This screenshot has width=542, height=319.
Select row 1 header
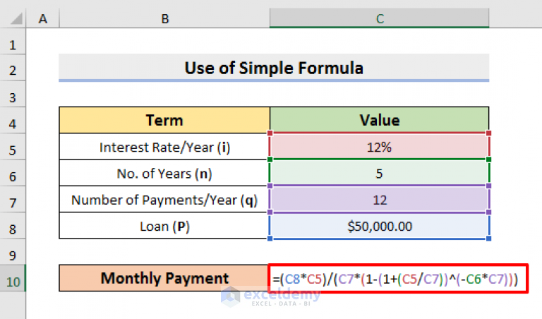point(13,41)
